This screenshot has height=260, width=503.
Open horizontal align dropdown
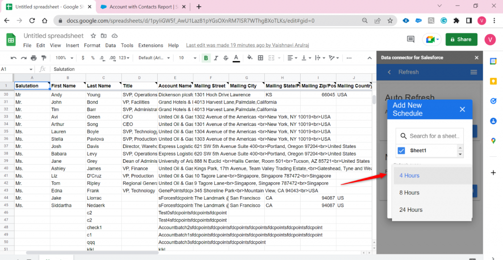292,58
